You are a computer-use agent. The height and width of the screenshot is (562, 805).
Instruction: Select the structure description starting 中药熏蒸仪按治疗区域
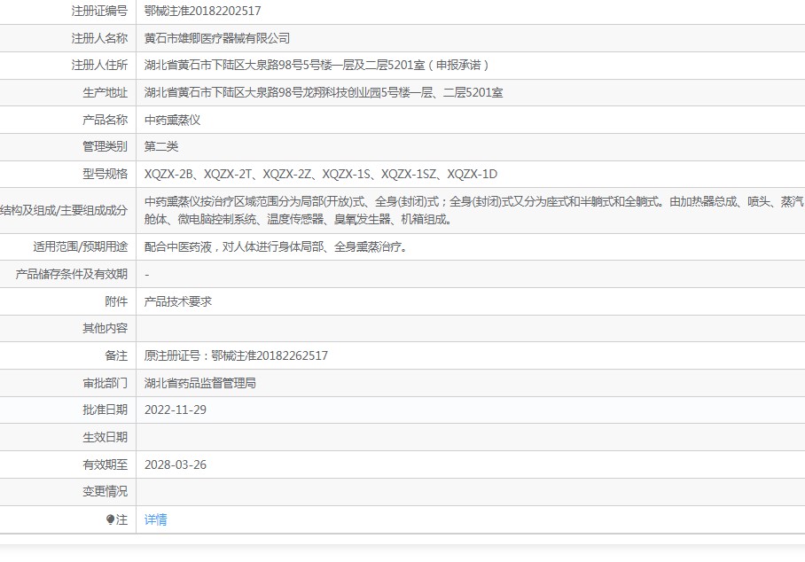tap(474, 210)
